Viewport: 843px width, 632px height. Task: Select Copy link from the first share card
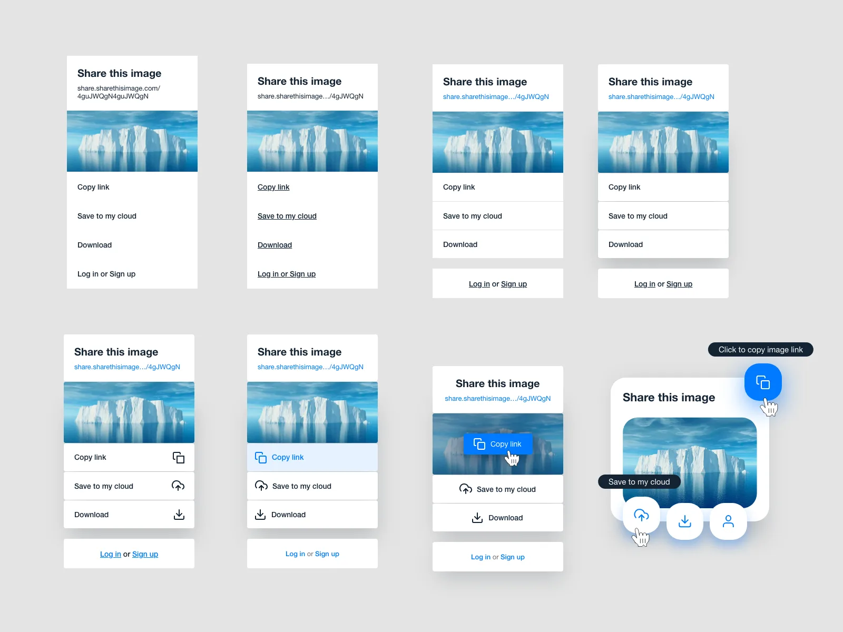tap(93, 187)
